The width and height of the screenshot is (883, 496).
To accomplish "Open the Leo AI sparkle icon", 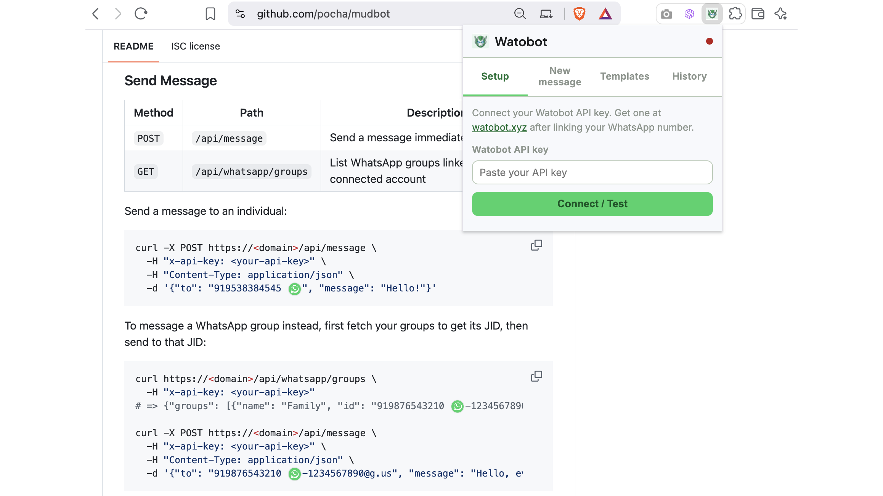I will pyautogui.click(x=781, y=14).
